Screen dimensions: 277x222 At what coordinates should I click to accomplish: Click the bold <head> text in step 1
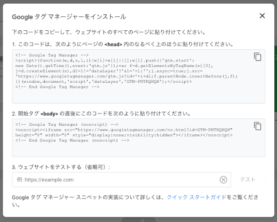click(x=114, y=44)
